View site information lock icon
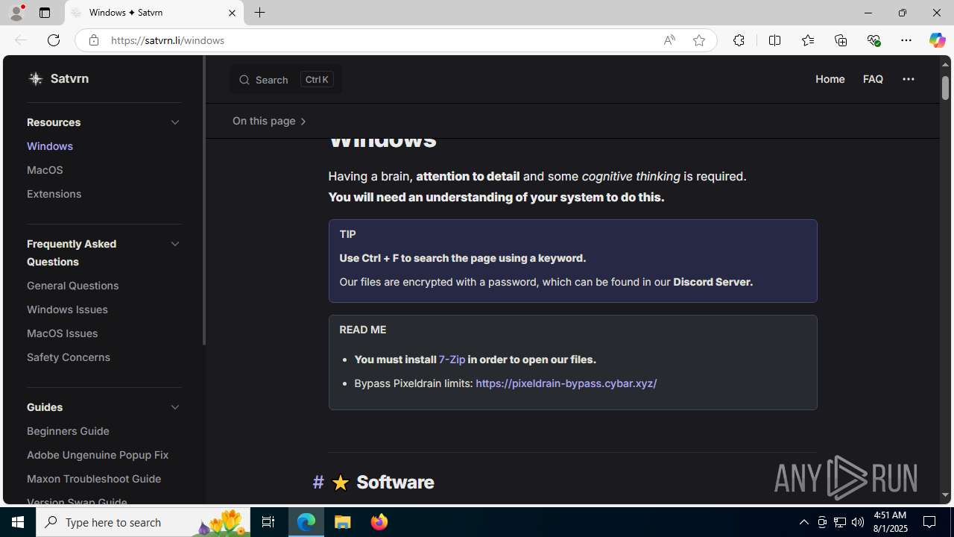Image resolution: width=954 pixels, height=537 pixels. 93,40
